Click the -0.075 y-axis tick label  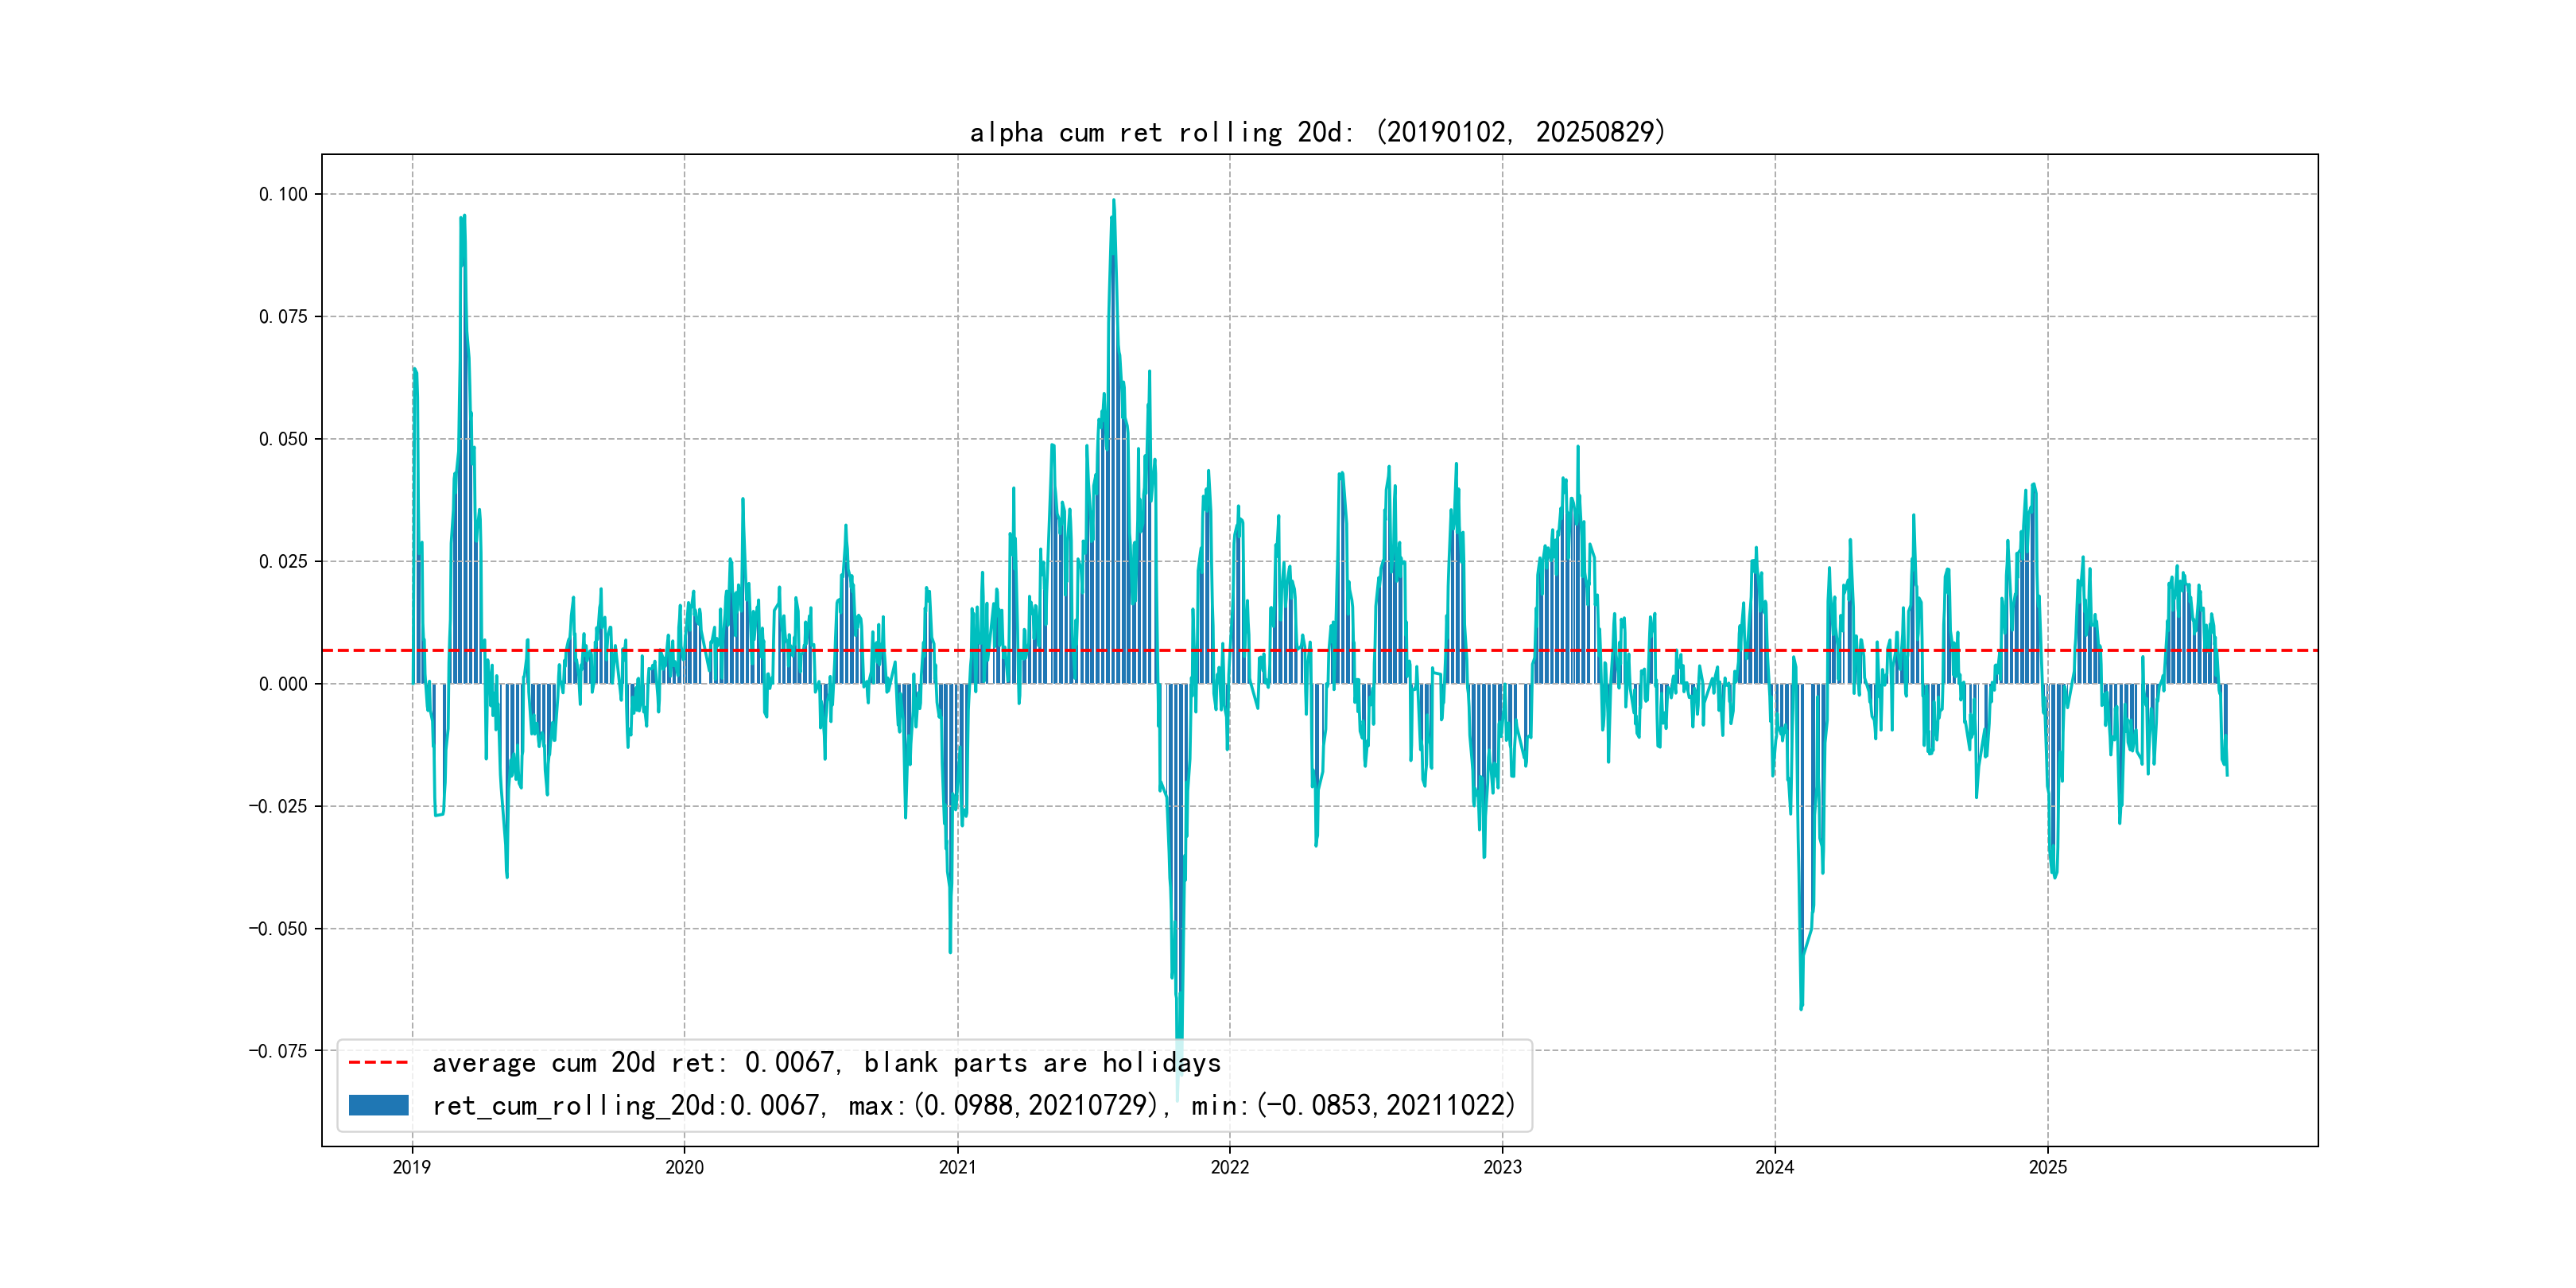(x=278, y=1051)
